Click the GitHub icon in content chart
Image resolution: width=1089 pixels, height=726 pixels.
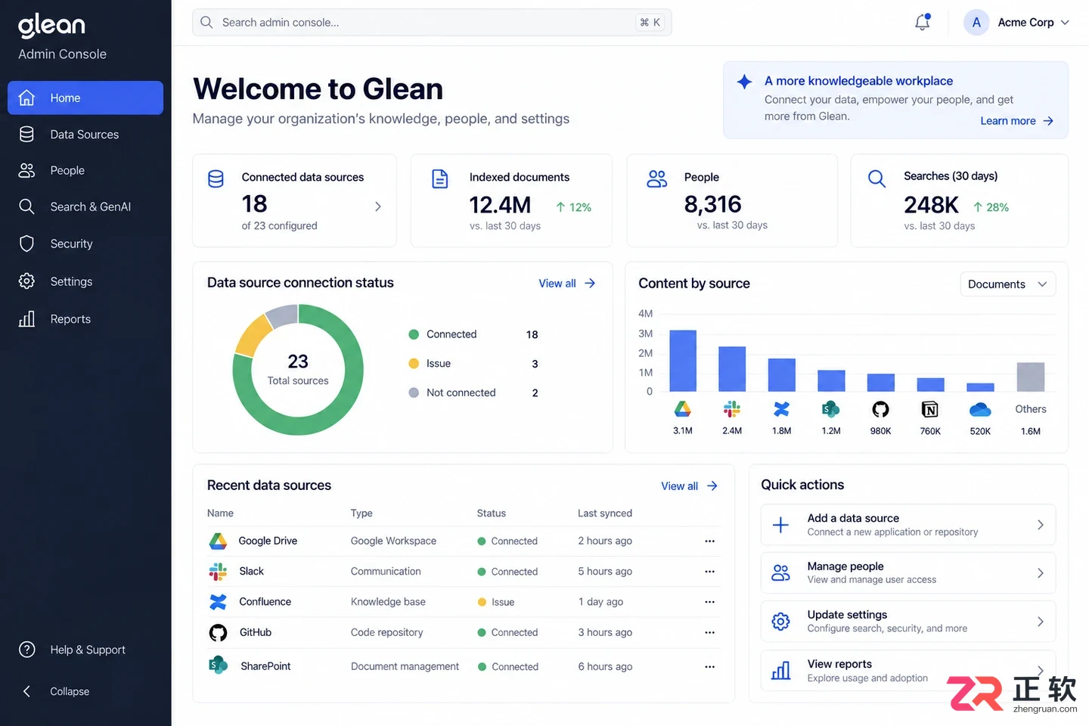click(x=880, y=409)
